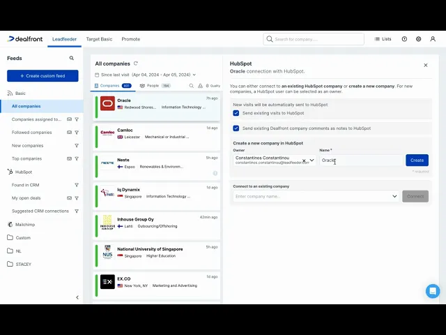
Task: Click export icon in companies toolbar
Action: click(x=200, y=86)
